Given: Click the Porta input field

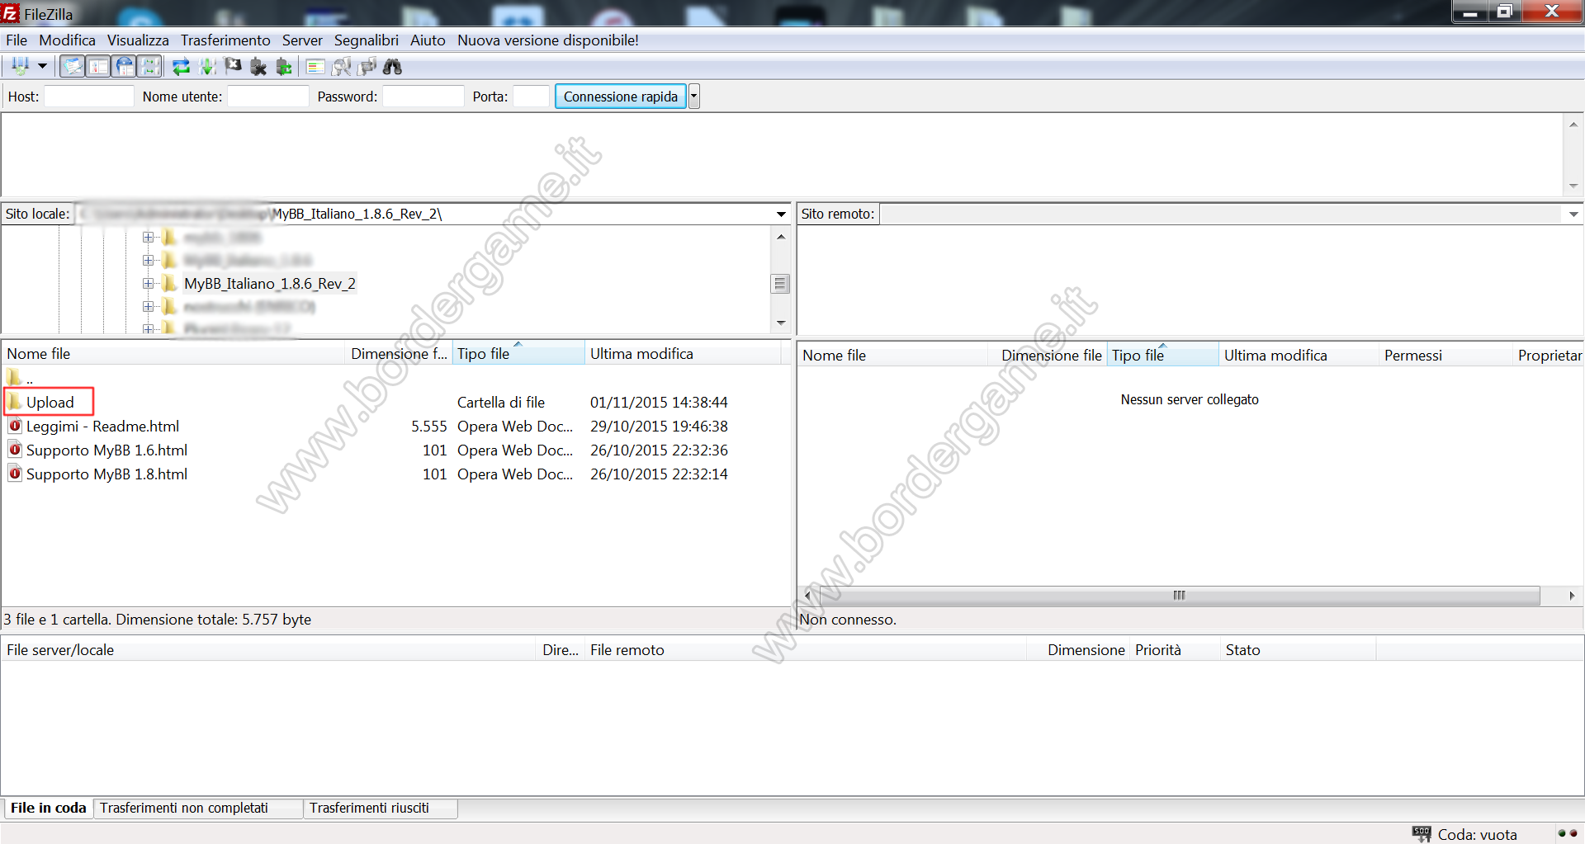Looking at the screenshot, I should point(532,97).
